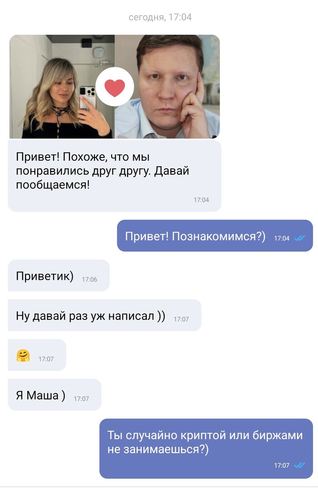
Task: Click the hugging face emoji message
Action: click(x=23, y=356)
